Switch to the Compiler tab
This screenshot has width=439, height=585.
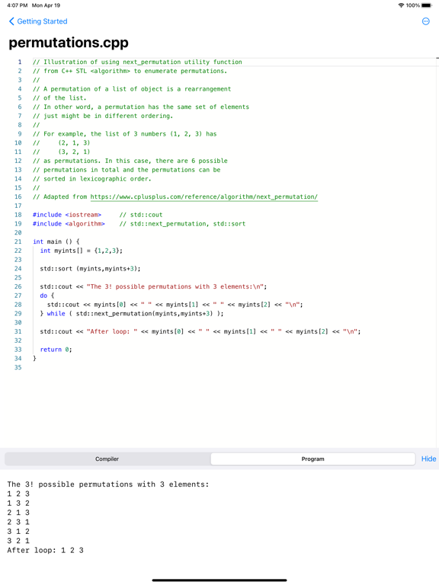(x=107, y=459)
